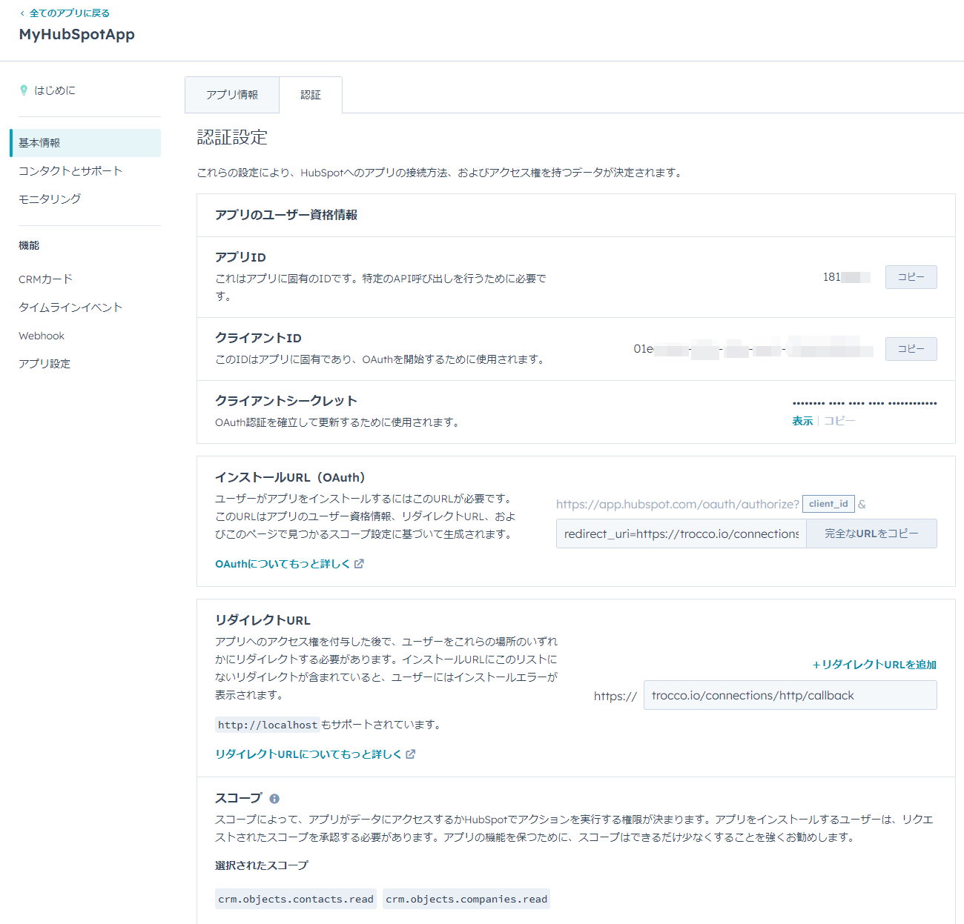Viewport: 964px width, 924px height.
Task: Click external link icon after redirect URL link
Action: 411,754
